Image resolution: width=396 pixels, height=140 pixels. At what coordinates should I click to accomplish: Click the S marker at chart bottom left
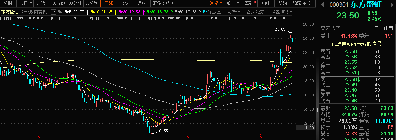tap(39, 136)
